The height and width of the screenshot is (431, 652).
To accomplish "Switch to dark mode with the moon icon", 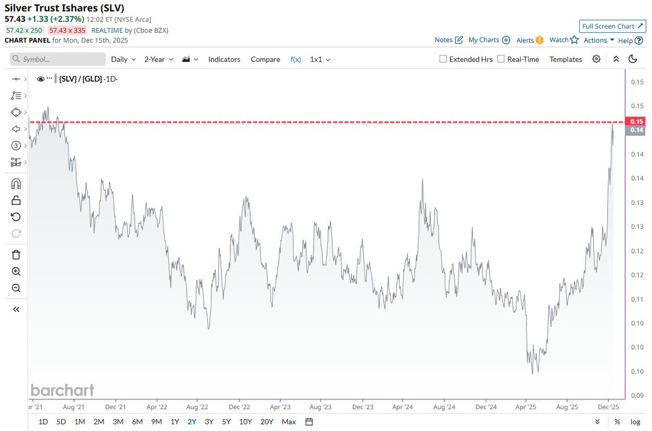I will click(x=634, y=59).
